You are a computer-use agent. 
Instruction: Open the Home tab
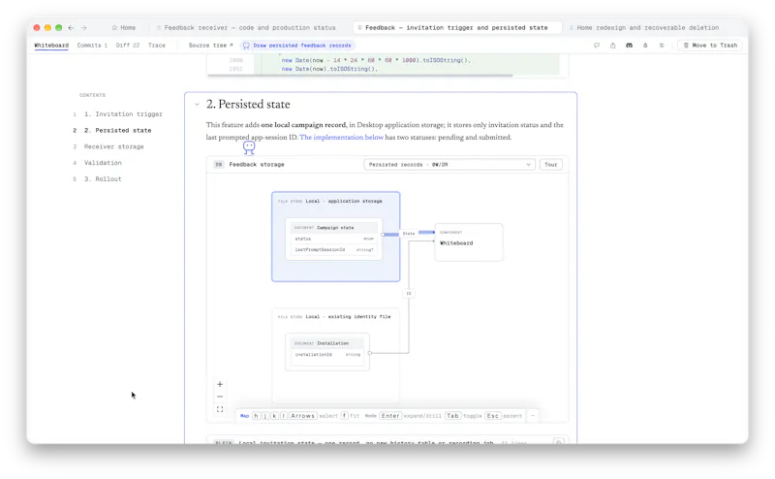124,28
